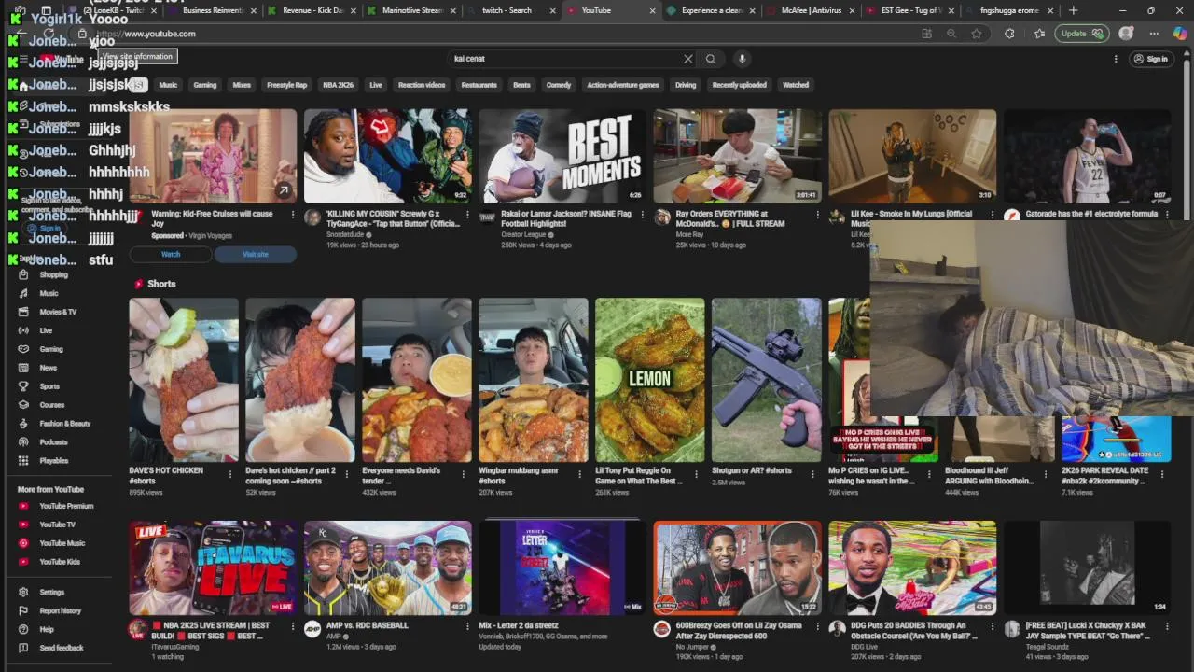Screen dimensions: 1194x672
Task: Select the Freestyle Rap filter chip
Action: coord(287,85)
